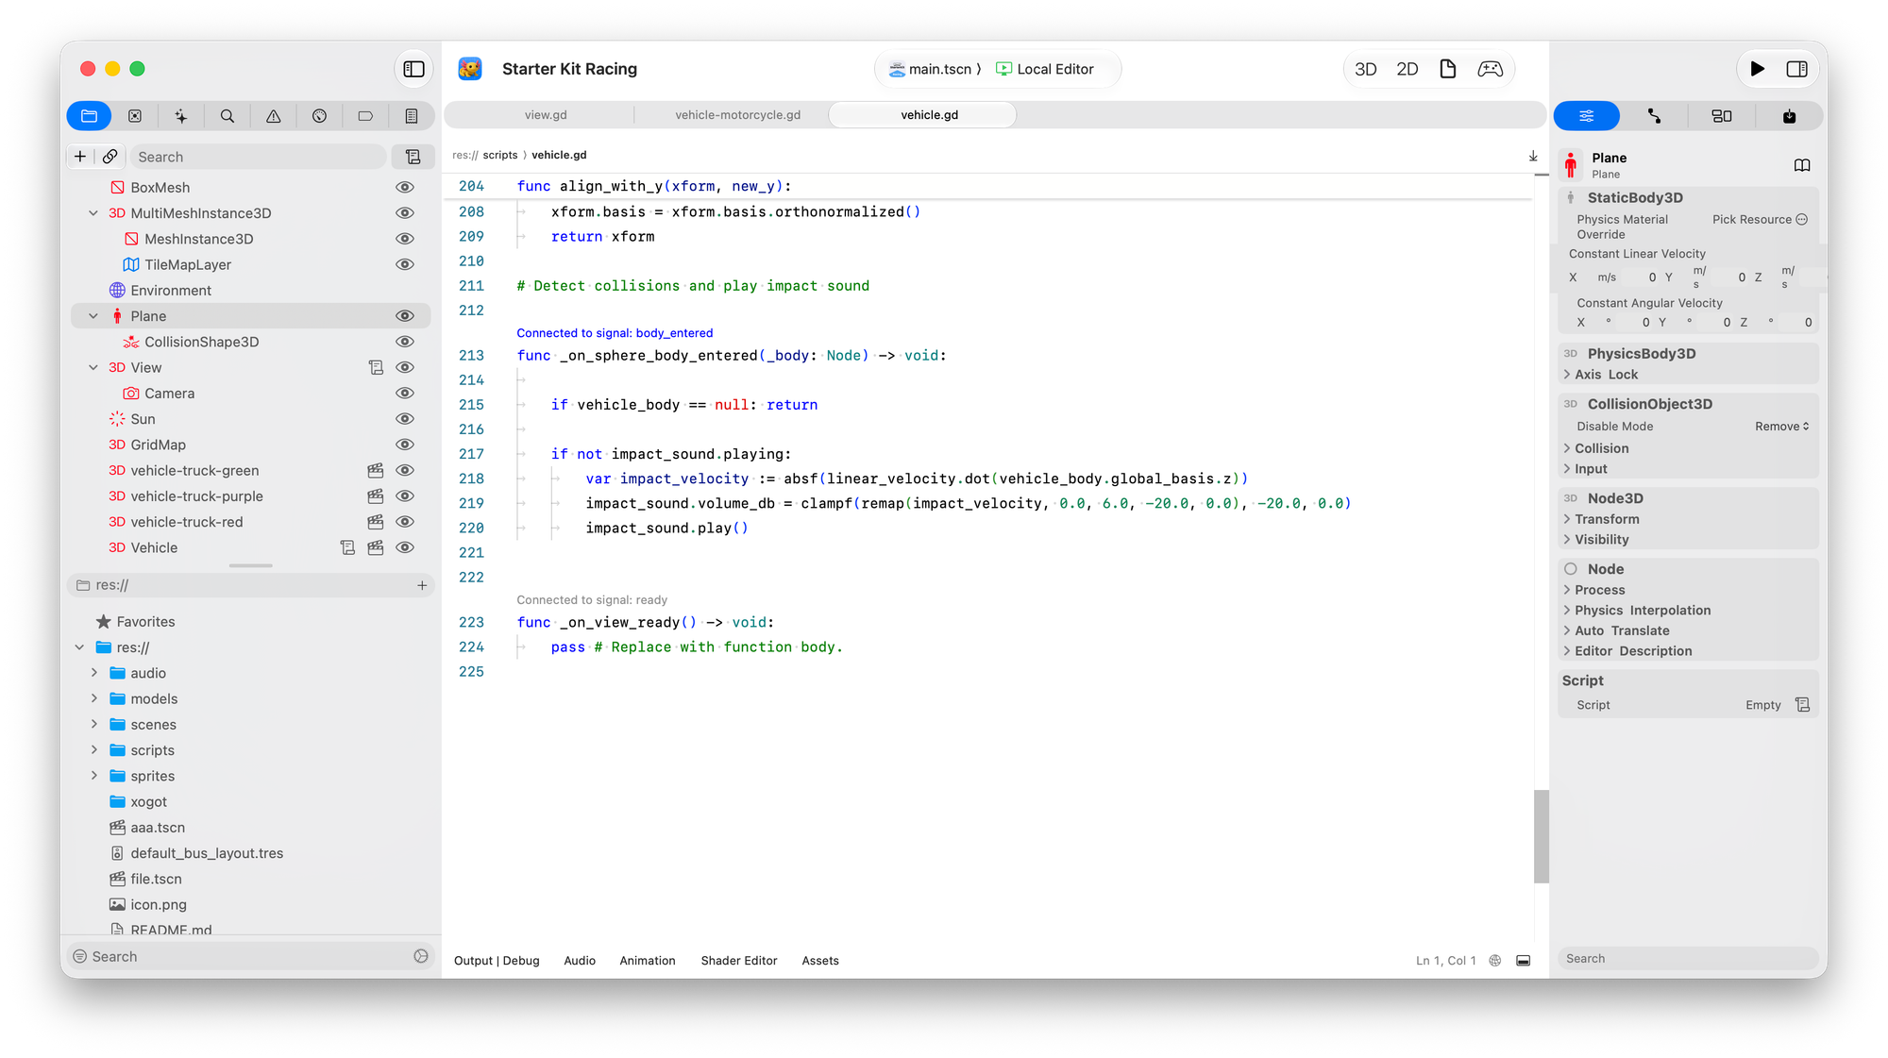Click the globe icon in status bar
This screenshot has height=1058, width=1888.
click(1495, 961)
